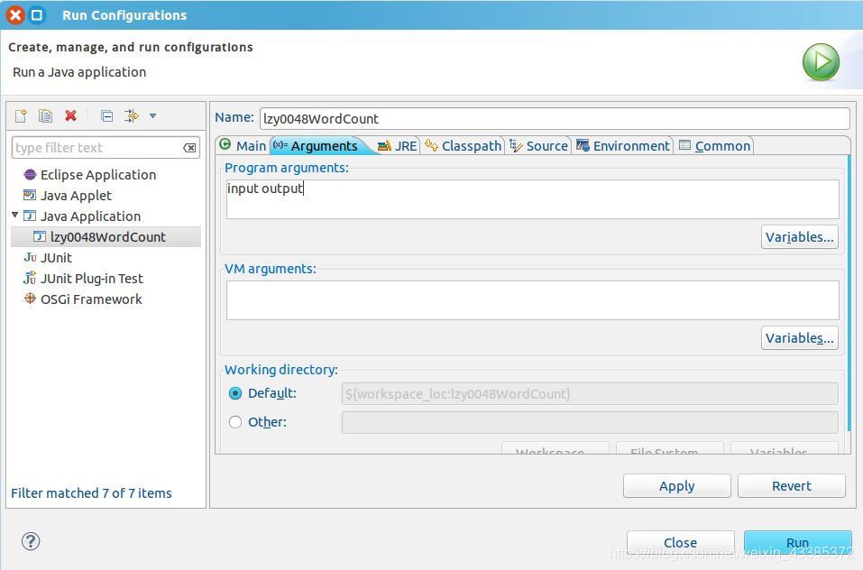Viewport: 863px width, 570px height.
Task: Close the Run Configurations dialog
Action: [x=680, y=542]
